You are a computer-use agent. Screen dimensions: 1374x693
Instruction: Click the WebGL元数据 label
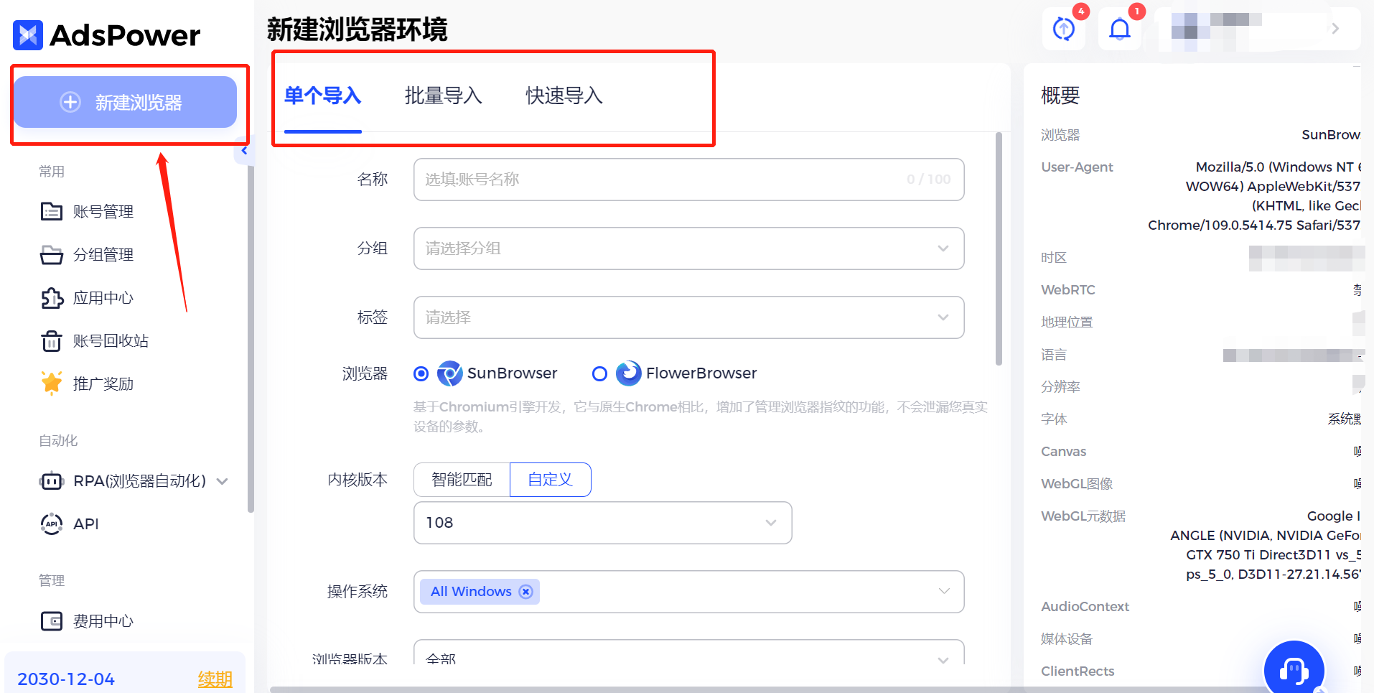1083,516
